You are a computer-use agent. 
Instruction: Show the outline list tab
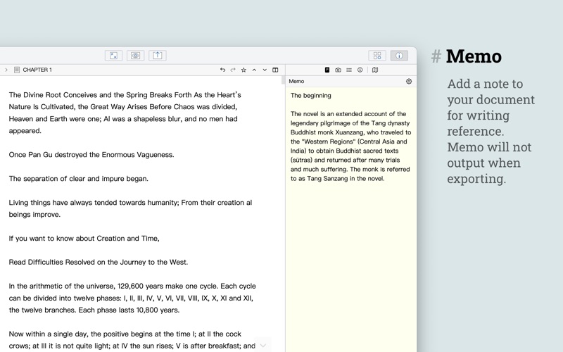[349, 70]
